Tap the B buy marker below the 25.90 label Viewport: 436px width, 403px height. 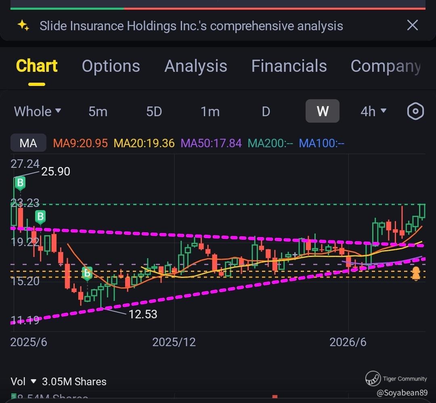pyautogui.click(x=20, y=184)
